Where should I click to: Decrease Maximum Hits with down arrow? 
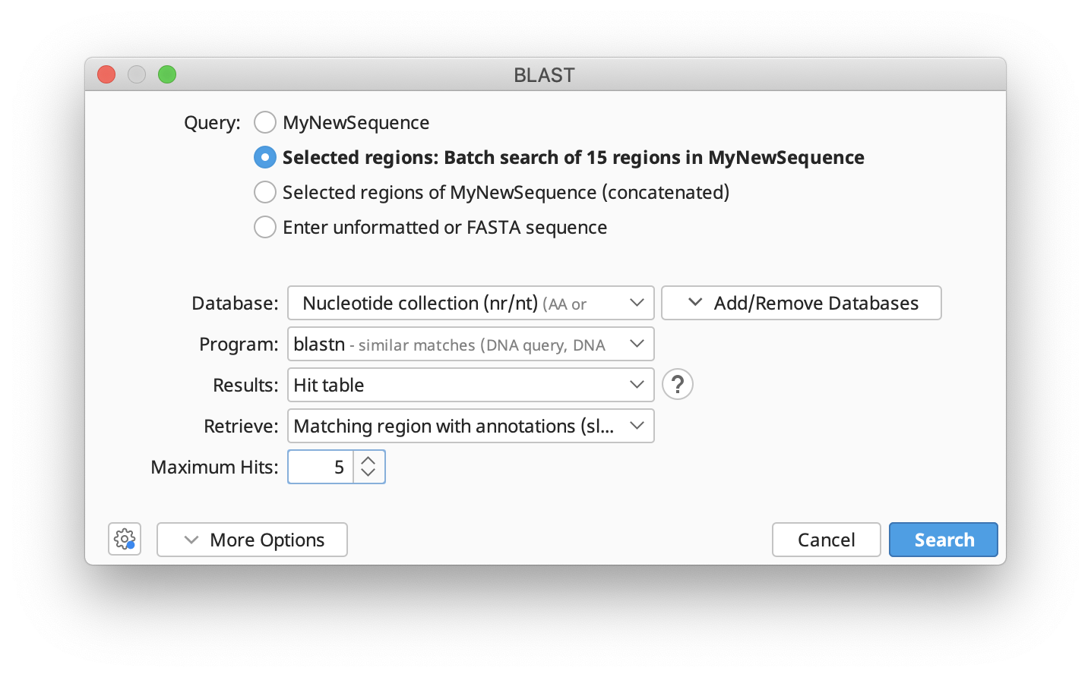tap(368, 473)
